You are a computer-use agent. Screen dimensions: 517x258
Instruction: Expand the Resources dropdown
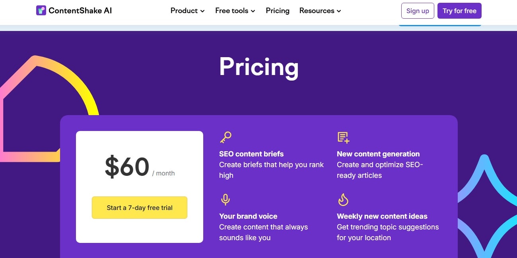[x=320, y=11]
